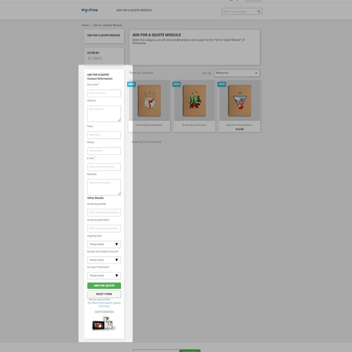
Task: Click the NEW badge on Brown Bear Notebook
Action: (x=176, y=84)
